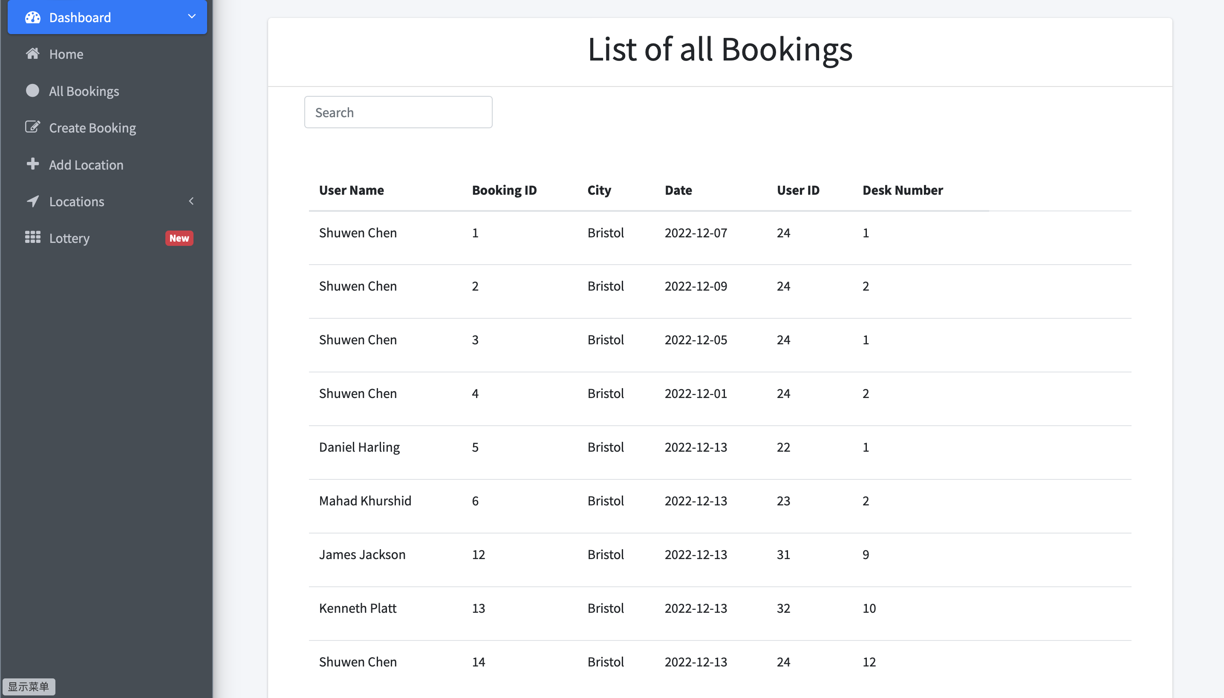Click the Date column header

(678, 190)
